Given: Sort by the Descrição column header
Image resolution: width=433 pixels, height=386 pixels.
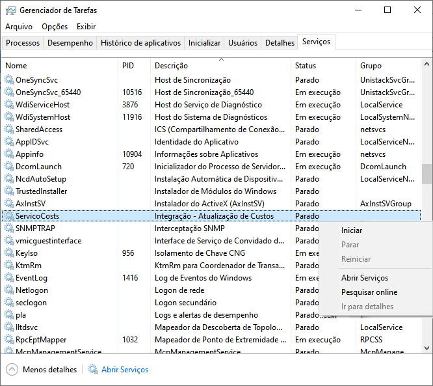Looking at the screenshot, I should [221, 66].
